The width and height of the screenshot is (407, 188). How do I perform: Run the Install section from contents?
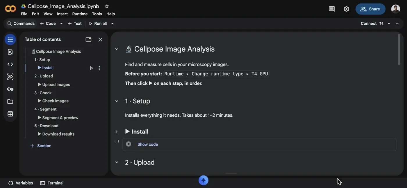(x=91, y=68)
